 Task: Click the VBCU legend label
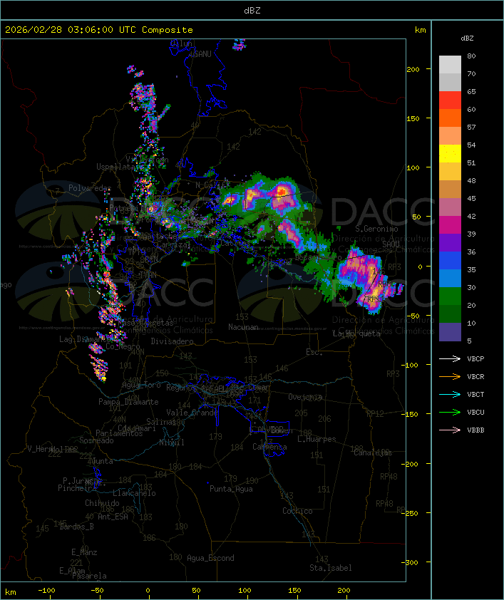pos(475,412)
